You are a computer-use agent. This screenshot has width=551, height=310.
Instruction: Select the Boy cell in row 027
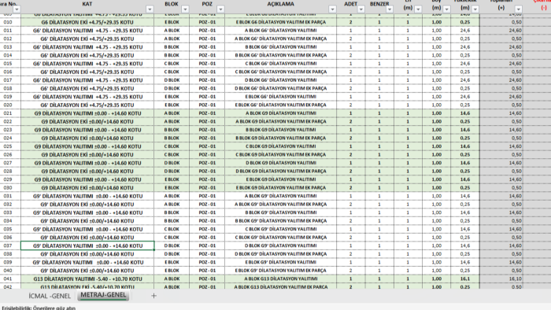click(x=436, y=163)
